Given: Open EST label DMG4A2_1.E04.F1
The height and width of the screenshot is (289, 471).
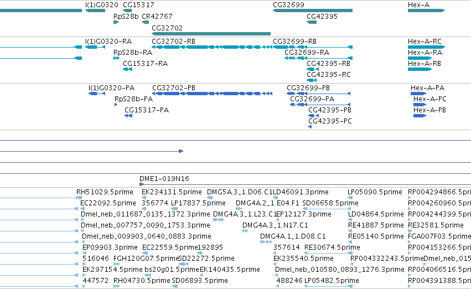Looking at the screenshot, I should click(x=267, y=203).
